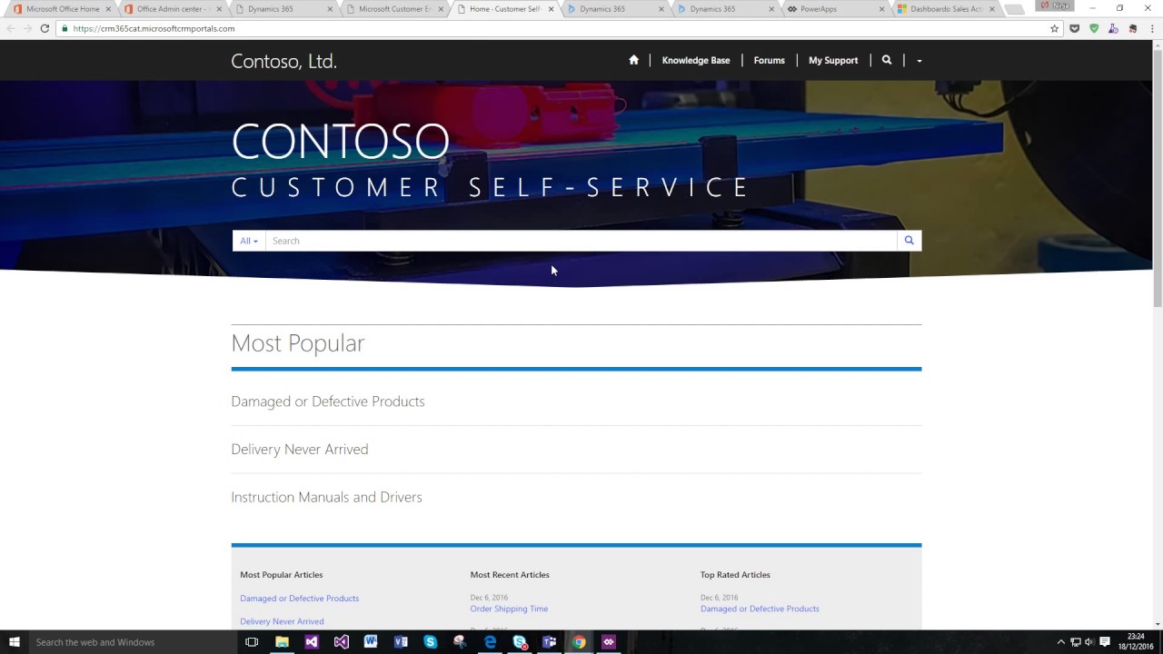Open Delivery Never Arrived under Most Popular Articles
Screen dimensions: 1163x654
click(x=282, y=621)
